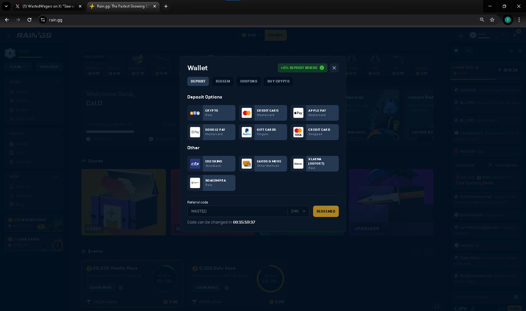Click the Redeemed button
The image size is (526, 311).
click(326, 211)
